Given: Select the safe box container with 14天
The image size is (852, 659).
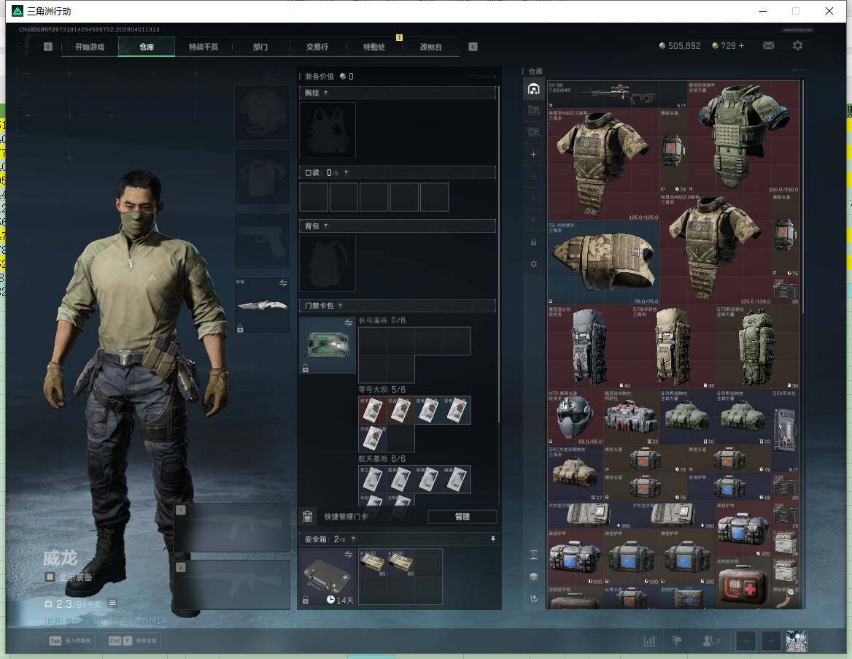Looking at the screenshot, I should click(x=328, y=577).
